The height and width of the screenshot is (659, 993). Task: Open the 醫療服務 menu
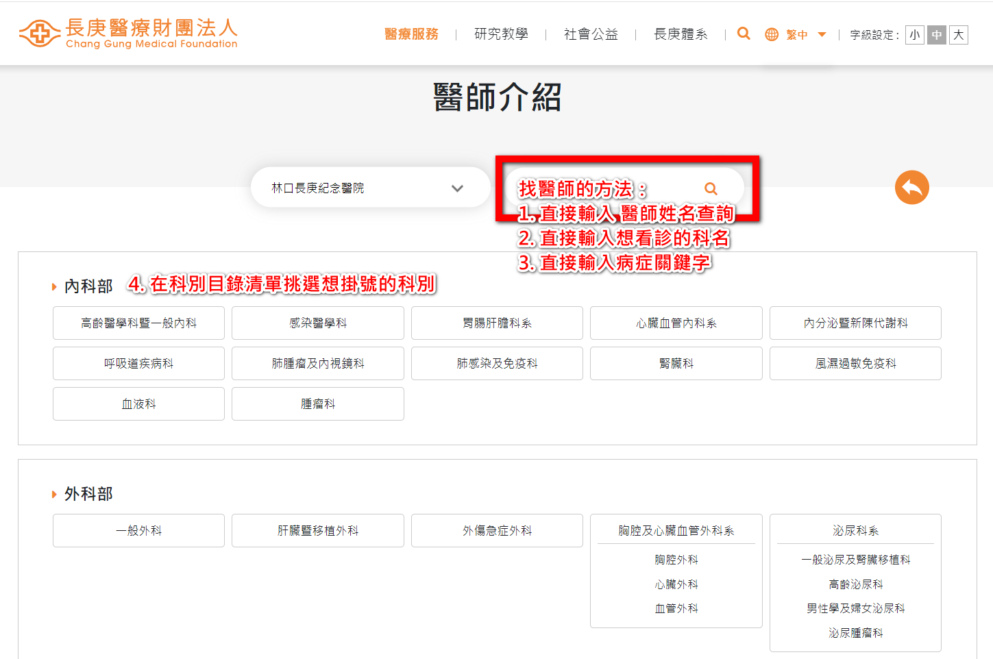tap(411, 34)
